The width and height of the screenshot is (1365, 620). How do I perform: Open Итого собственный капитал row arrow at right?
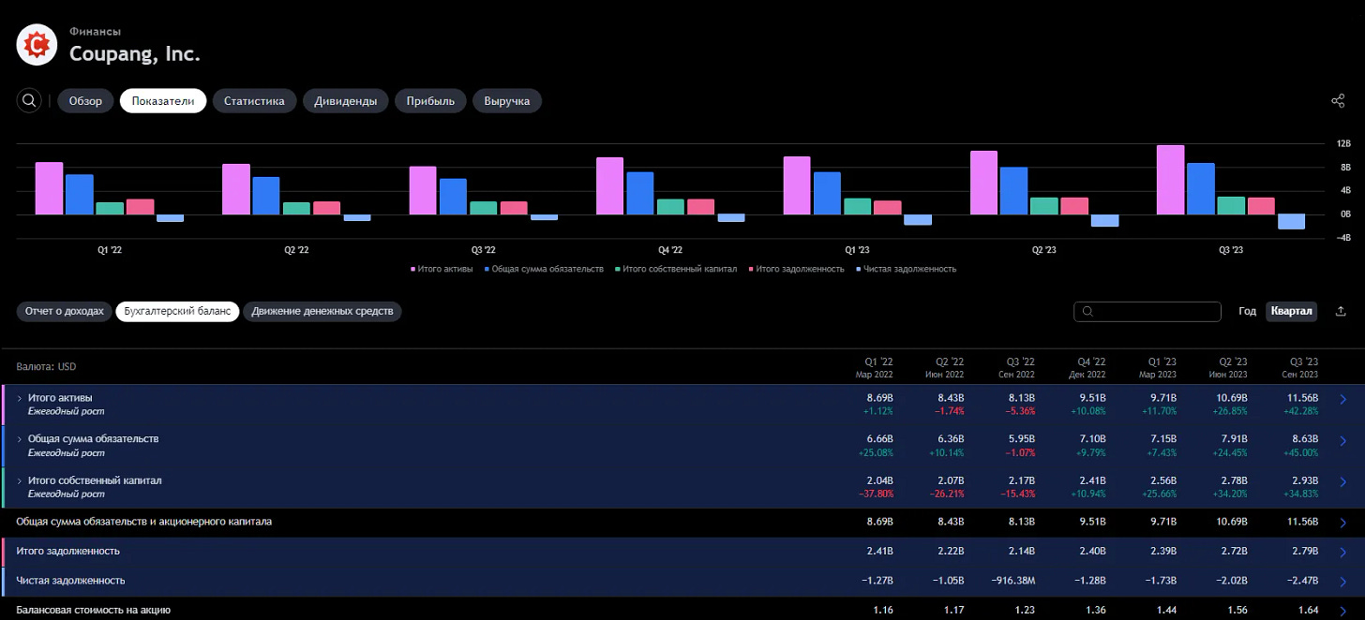(x=1343, y=483)
